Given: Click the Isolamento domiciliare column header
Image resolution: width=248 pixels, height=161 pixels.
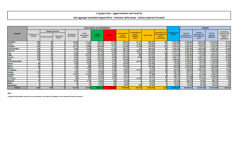Looking at the screenshot, I should (72, 34).
